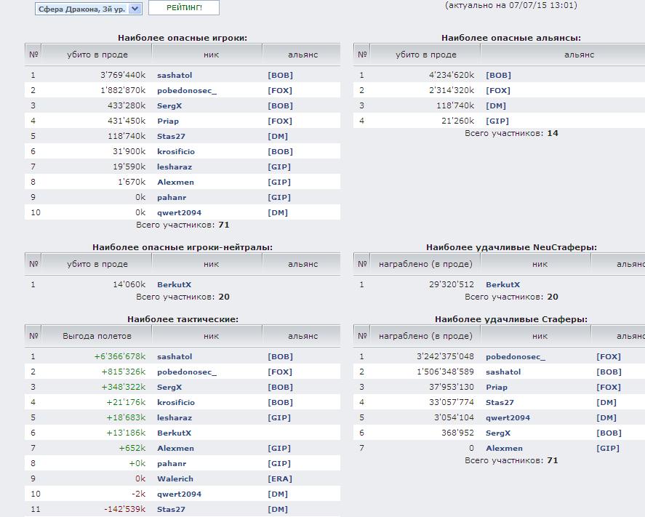
Task: Open BerkutX in the "удачливые NeuСтаферы" table
Action: tap(502, 285)
